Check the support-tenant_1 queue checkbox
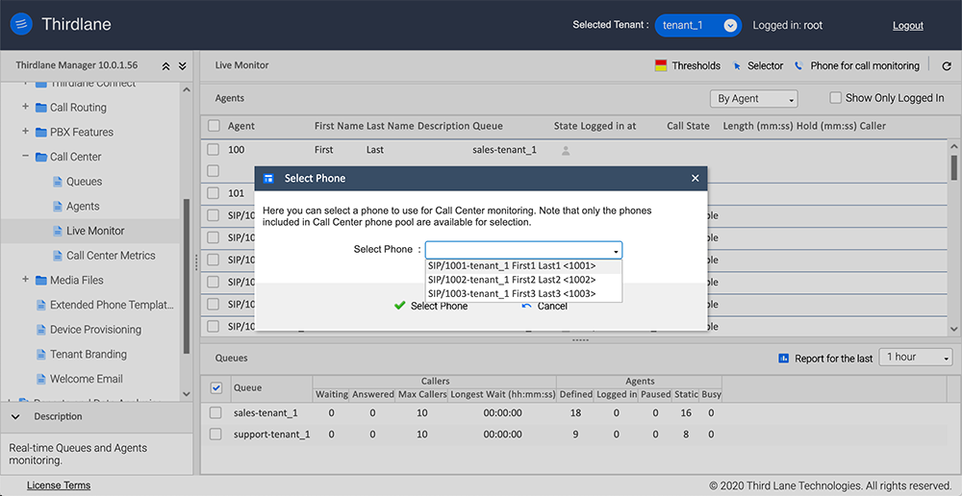962x496 pixels. pos(216,434)
